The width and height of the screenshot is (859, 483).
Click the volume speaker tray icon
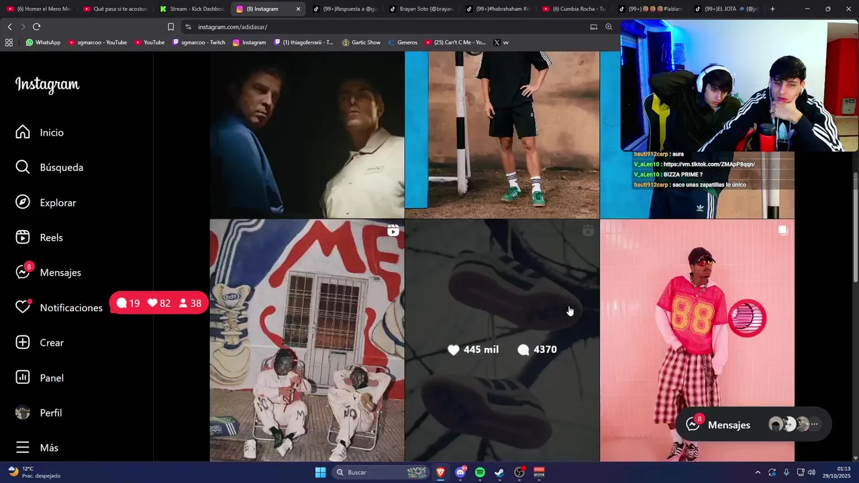tap(811, 472)
